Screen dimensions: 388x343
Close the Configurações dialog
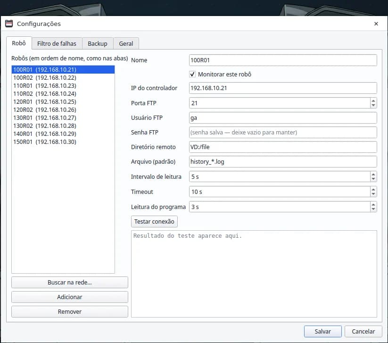(376, 24)
